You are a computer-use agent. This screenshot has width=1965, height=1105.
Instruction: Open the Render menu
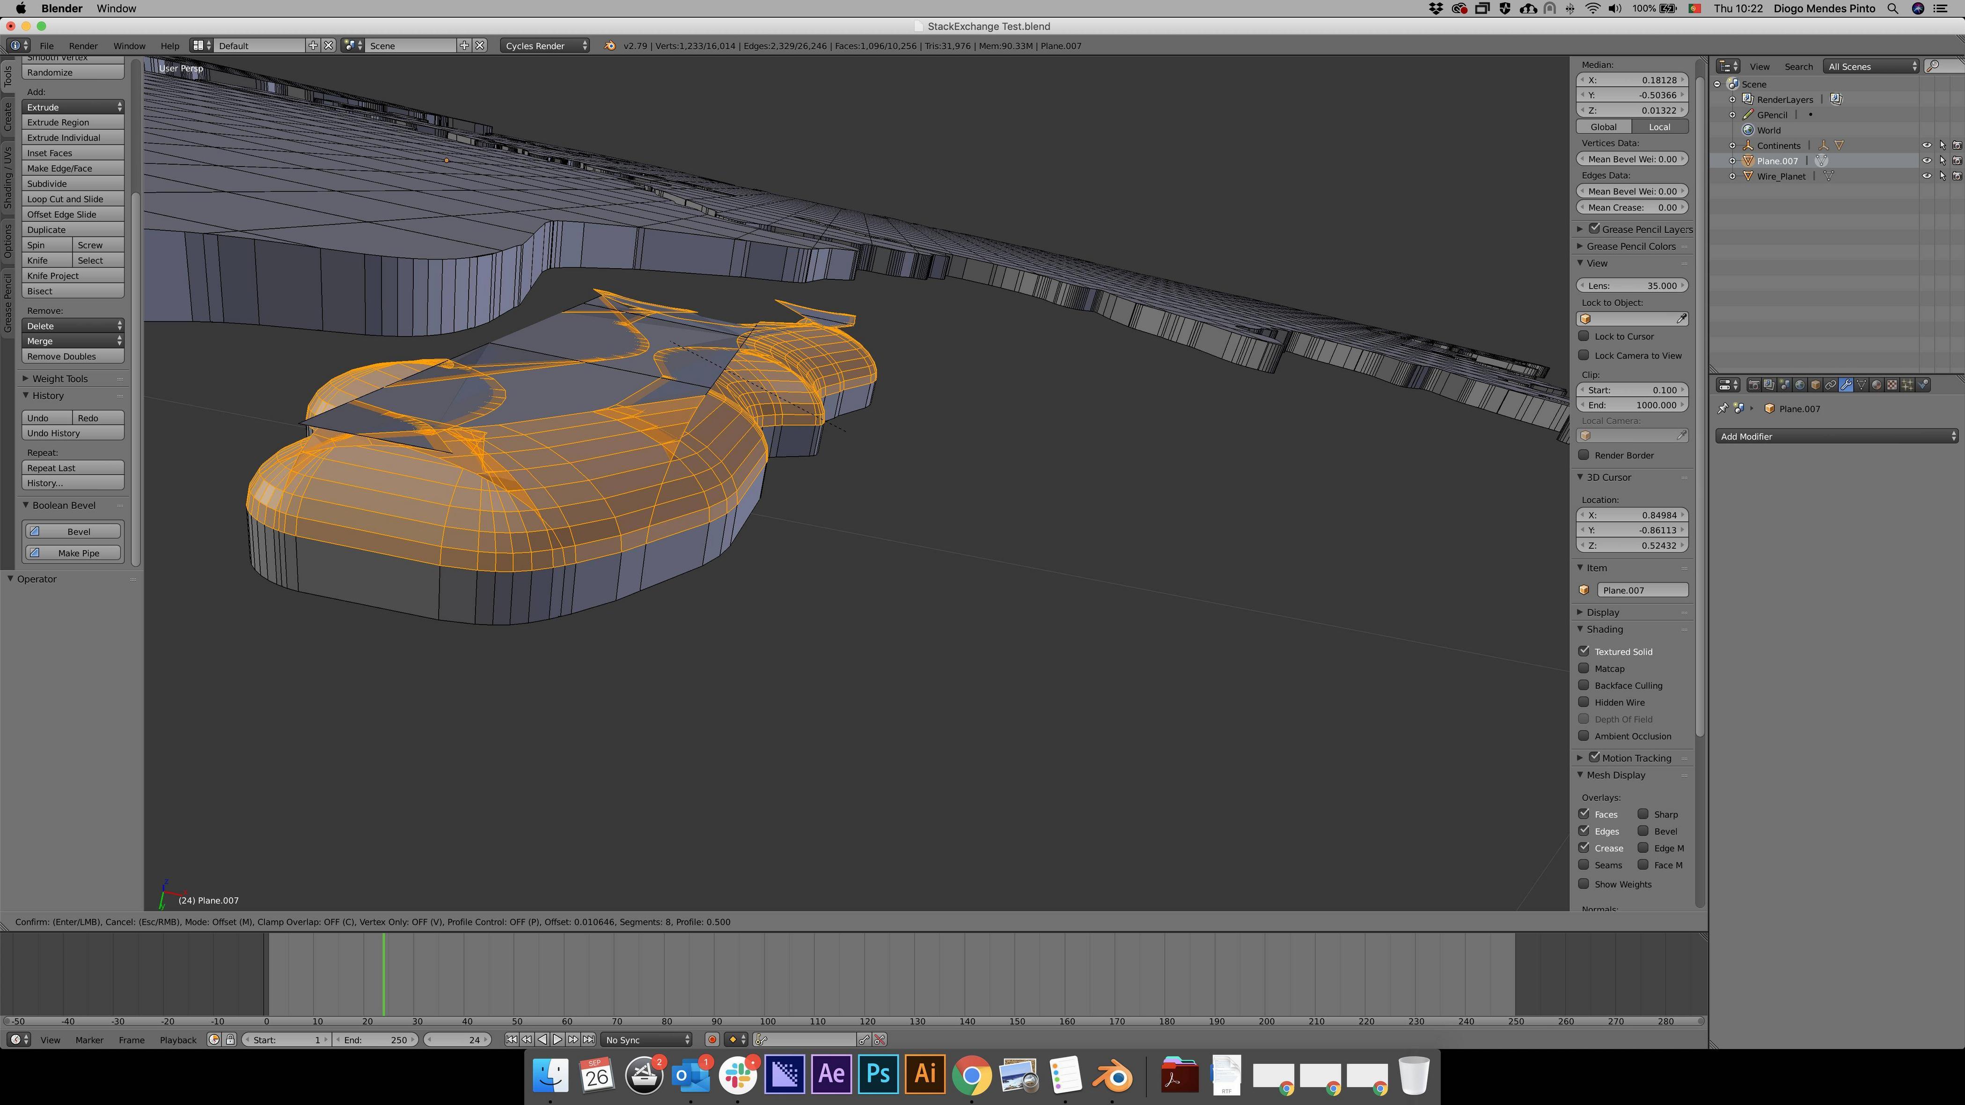pos(83,46)
